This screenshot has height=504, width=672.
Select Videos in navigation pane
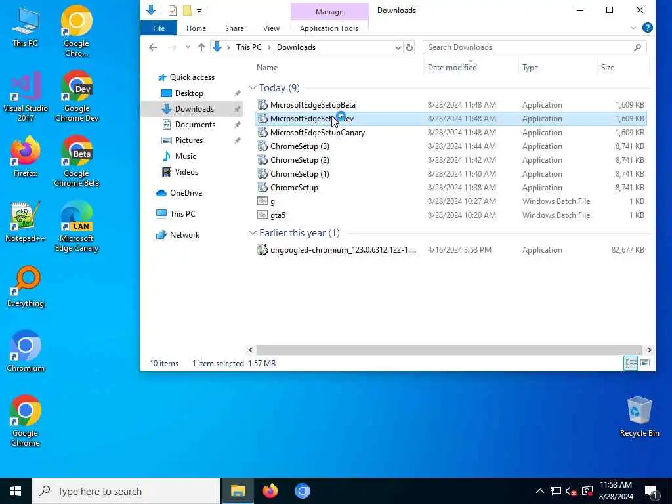[186, 172]
